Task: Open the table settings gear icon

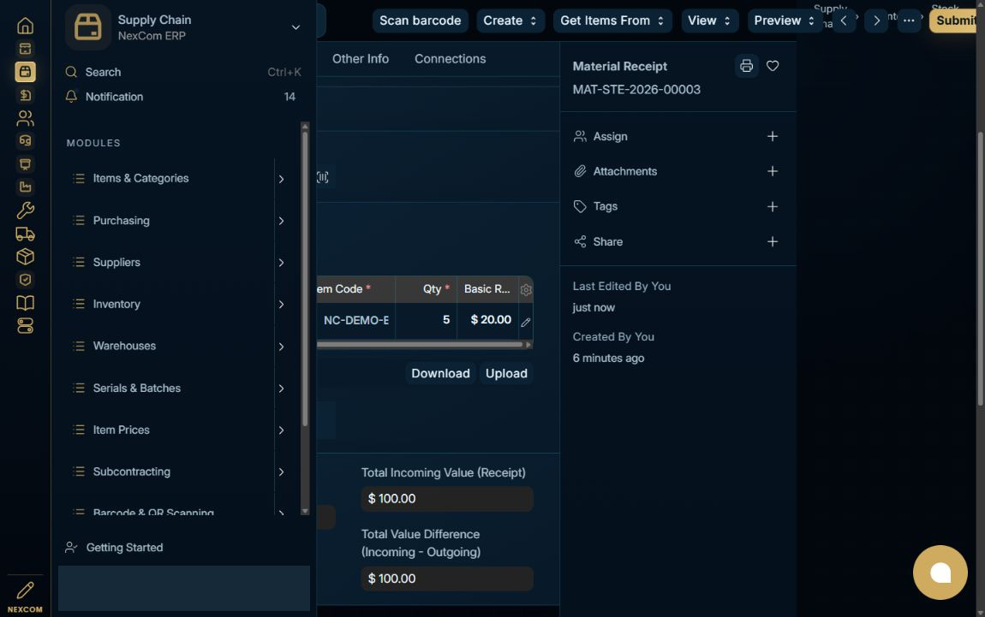Action: 526,289
